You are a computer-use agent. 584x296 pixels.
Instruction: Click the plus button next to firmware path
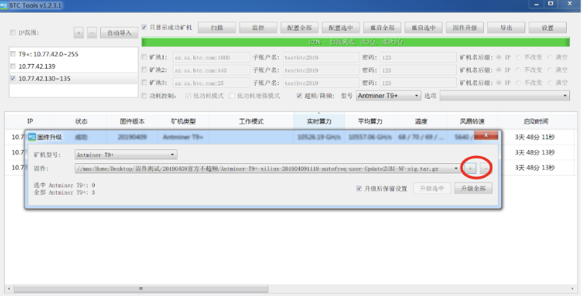coord(471,169)
